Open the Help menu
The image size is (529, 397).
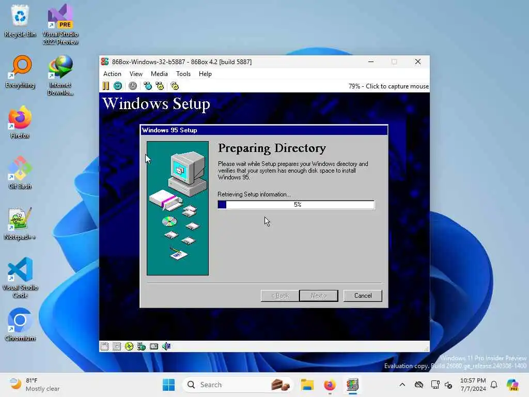[x=205, y=74]
